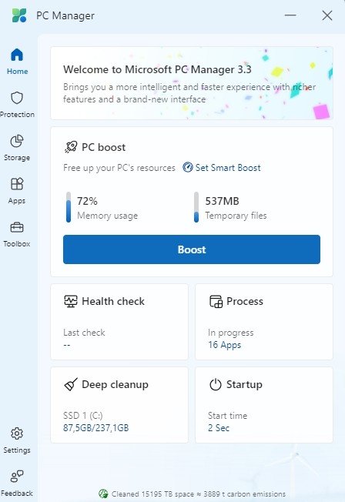Image resolution: width=345 pixels, height=502 pixels.
Task: Open the Protection shield icon in sidebar
Action: pyautogui.click(x=17, y=98)
